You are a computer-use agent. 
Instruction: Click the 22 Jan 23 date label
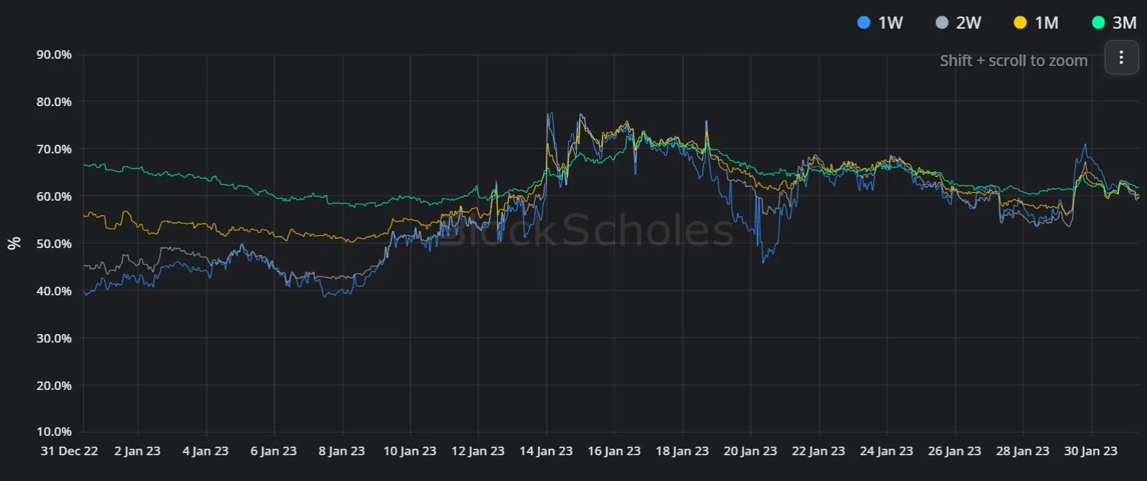[818, 451]
